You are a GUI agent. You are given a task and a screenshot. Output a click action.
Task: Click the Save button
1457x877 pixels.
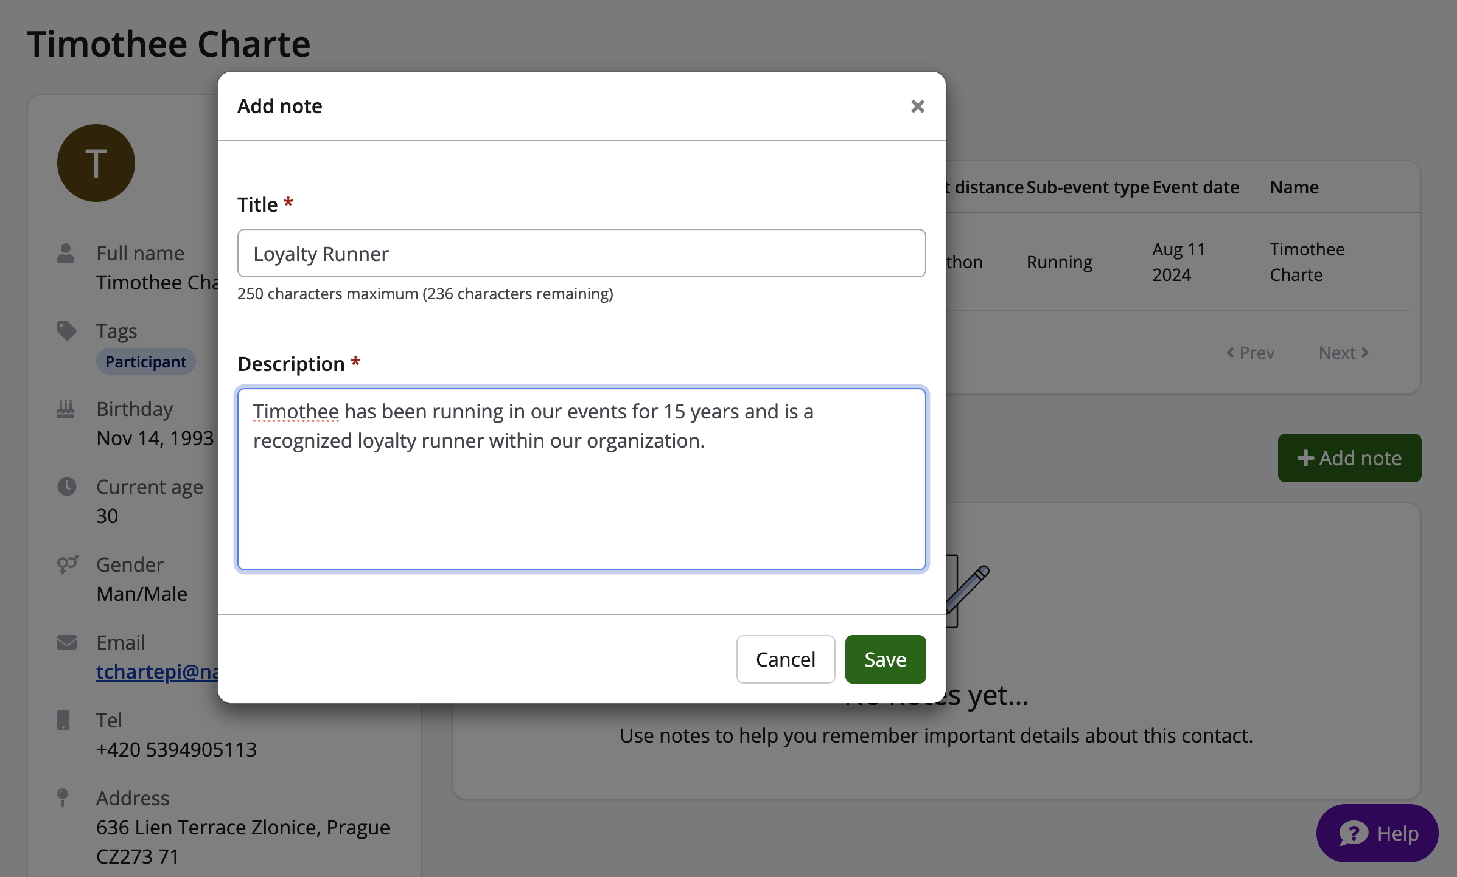885,659
